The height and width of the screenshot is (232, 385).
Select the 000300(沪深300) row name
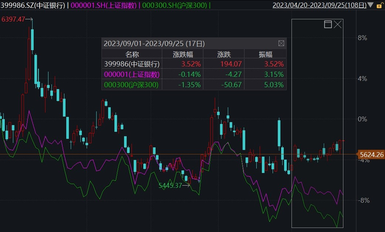pyautogui.click(x=131, y=85)
